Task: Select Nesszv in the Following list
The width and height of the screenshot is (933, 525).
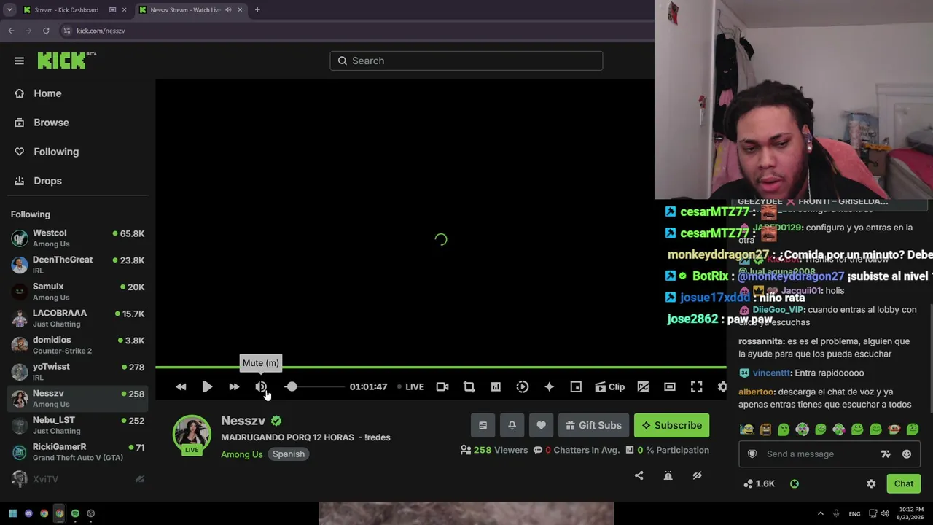Action: [77, 398]
